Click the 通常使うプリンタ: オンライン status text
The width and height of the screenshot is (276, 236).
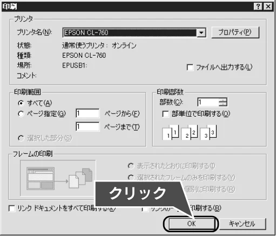[99, 45]
